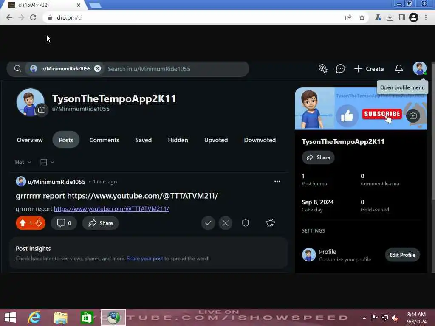Click the Edit Profile button
Viewport: 435px width, 326px height.
point(402,255)
